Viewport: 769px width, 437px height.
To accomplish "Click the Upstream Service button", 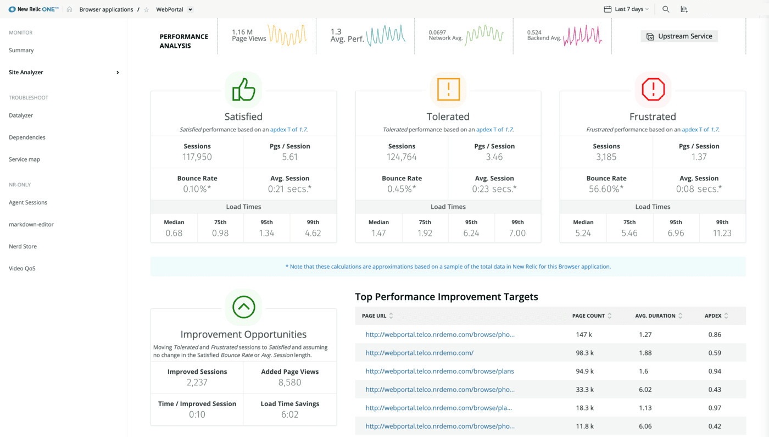I will point(679,36).
